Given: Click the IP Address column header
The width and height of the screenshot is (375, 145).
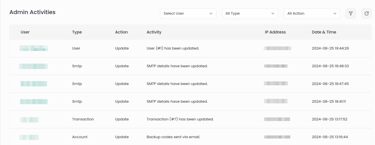Looking at the screenshot, I should coord(275,32).
